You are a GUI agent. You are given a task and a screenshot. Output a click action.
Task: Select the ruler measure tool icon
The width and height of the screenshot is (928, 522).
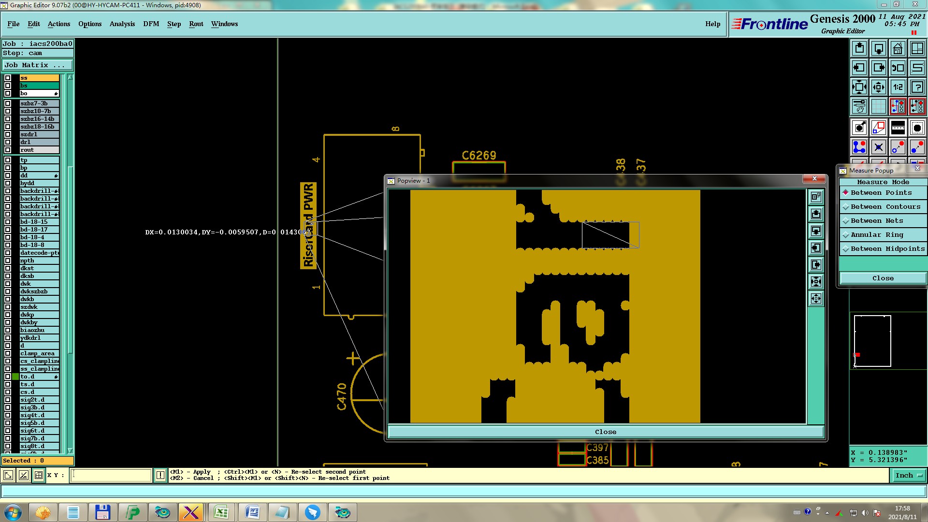pyautogui.click(x=898, y=128)
